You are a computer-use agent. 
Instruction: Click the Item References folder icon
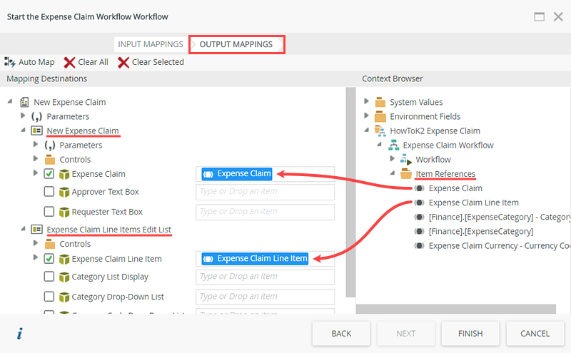coord(405,174)
